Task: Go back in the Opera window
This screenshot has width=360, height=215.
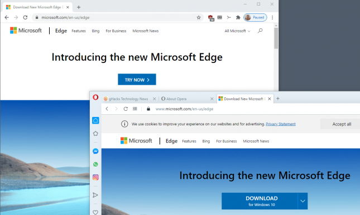Action: tap(107, 109)
